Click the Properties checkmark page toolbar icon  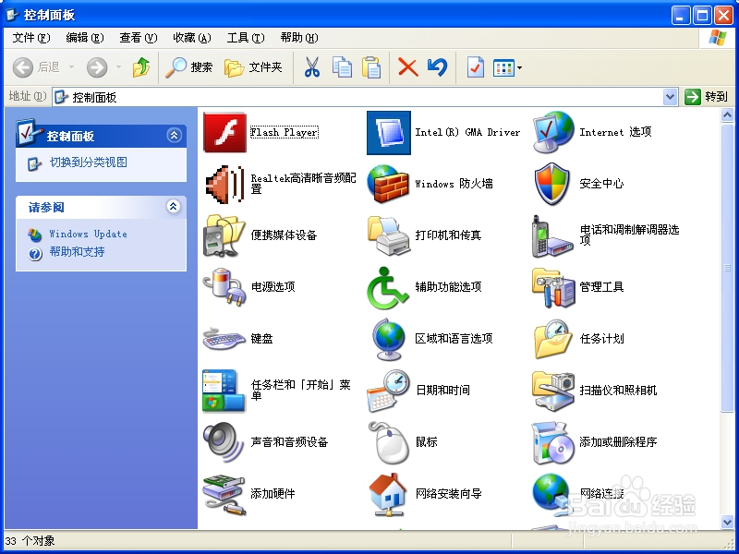(476, 67)
